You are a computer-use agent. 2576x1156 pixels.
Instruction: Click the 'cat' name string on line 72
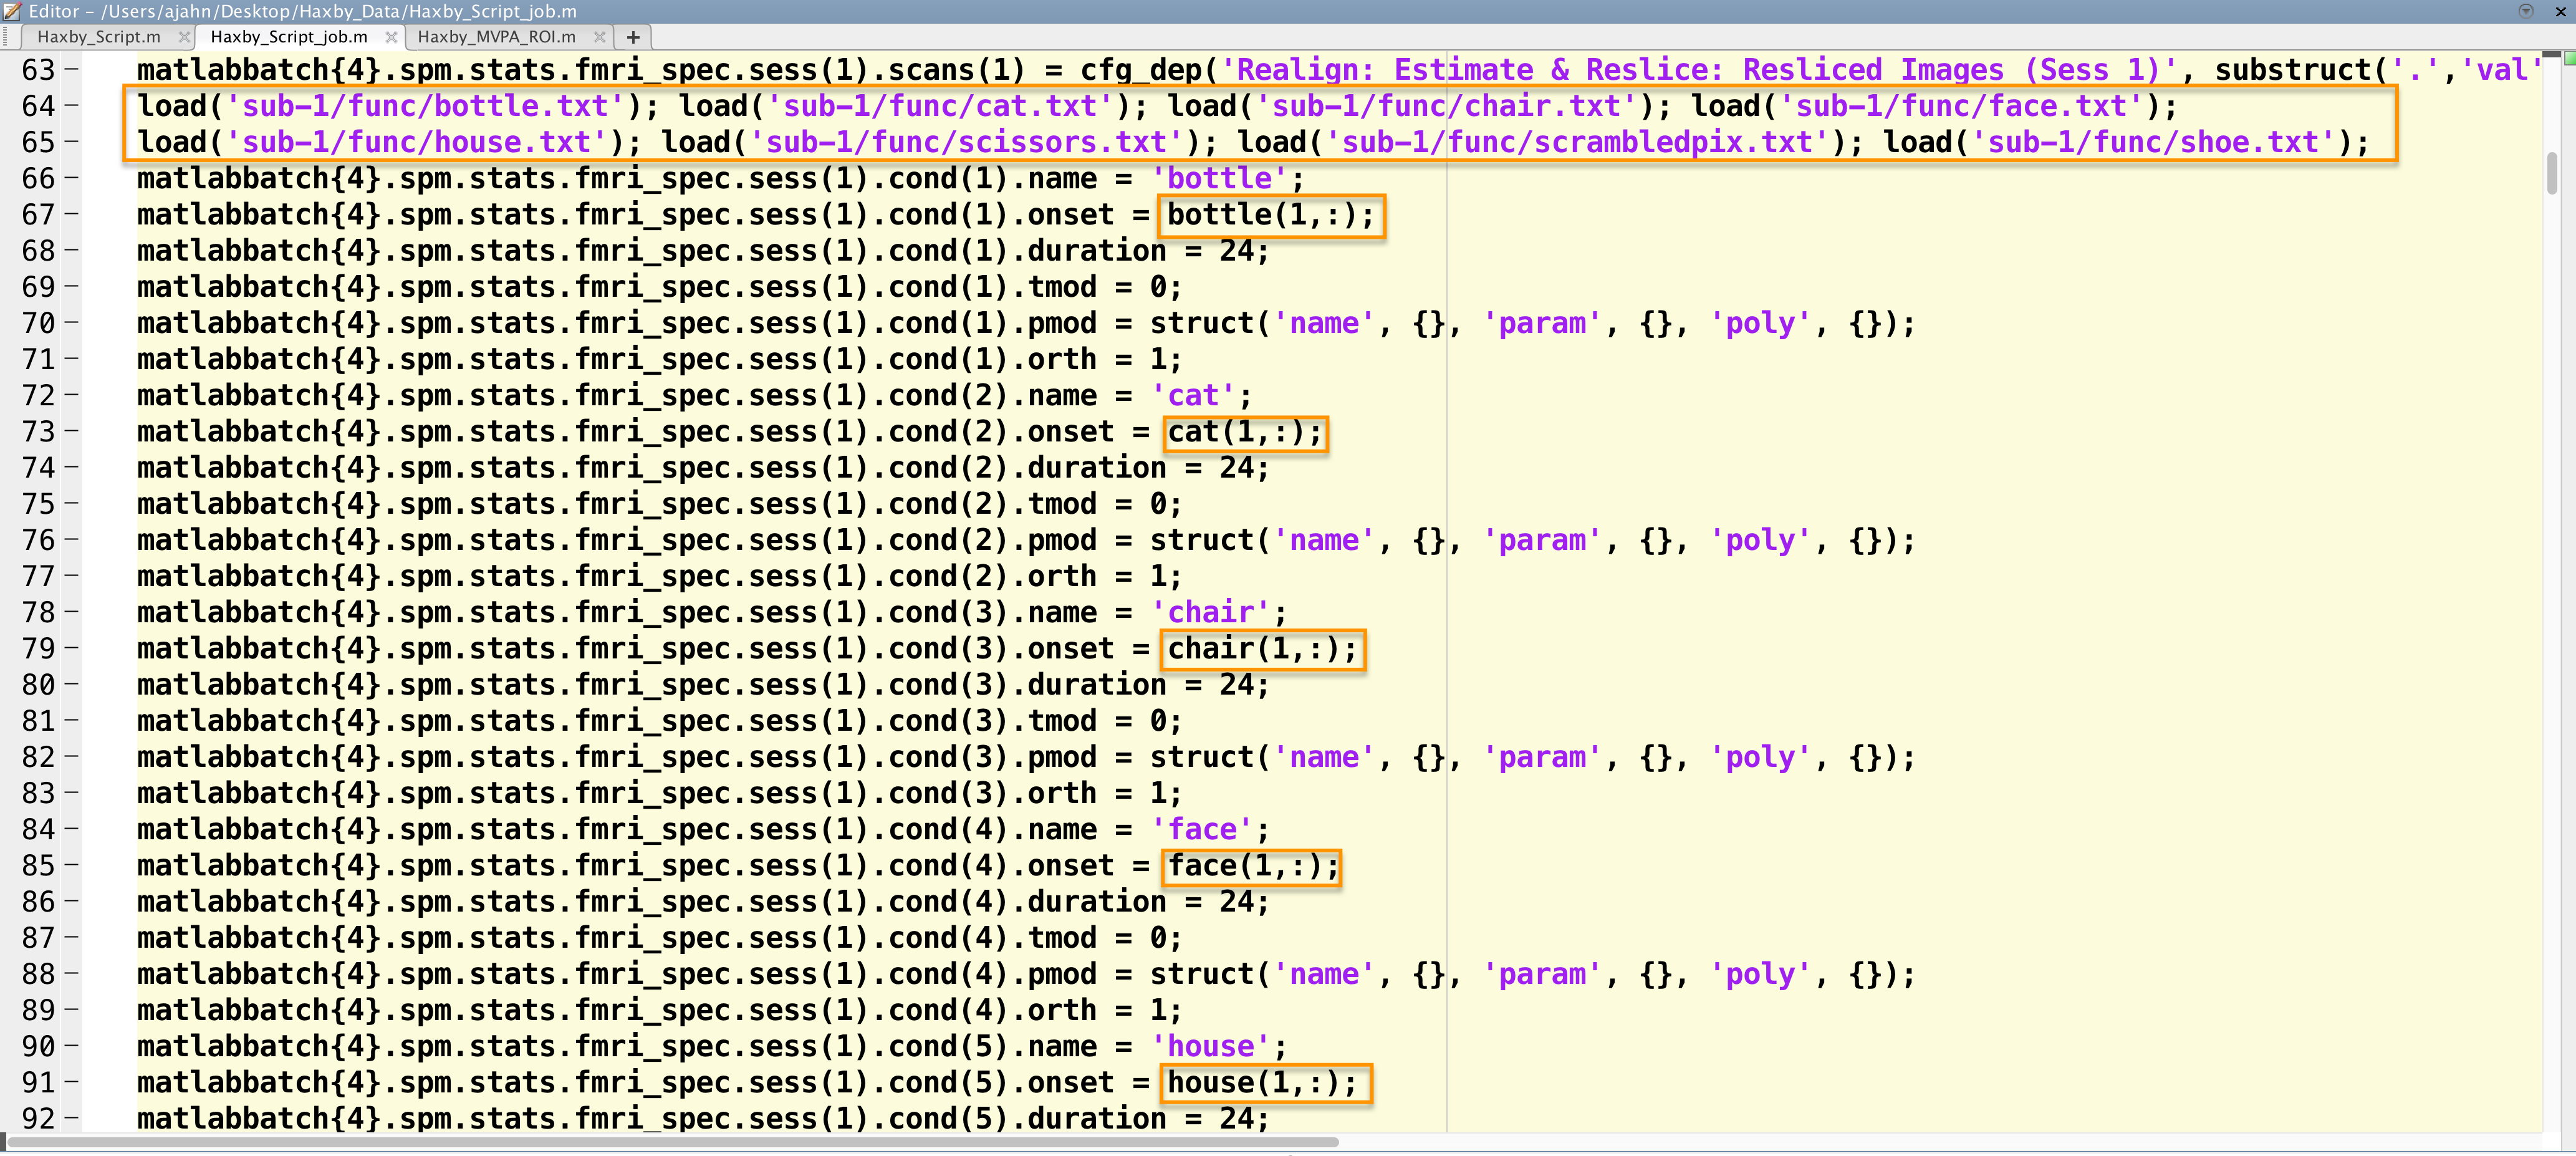tap(1192, 396)
